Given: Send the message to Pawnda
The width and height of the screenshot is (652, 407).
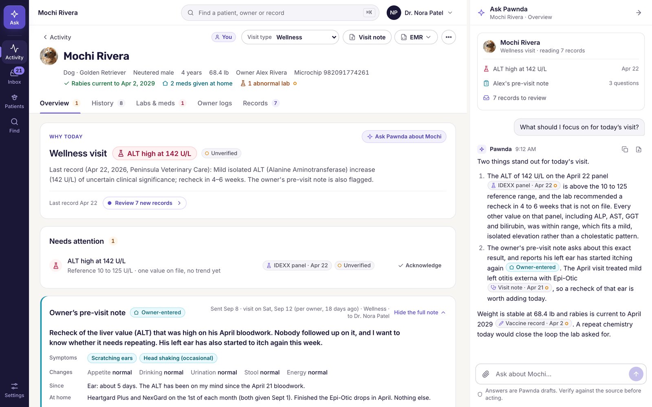Looking at the screenshot, I should pos(636,374).
